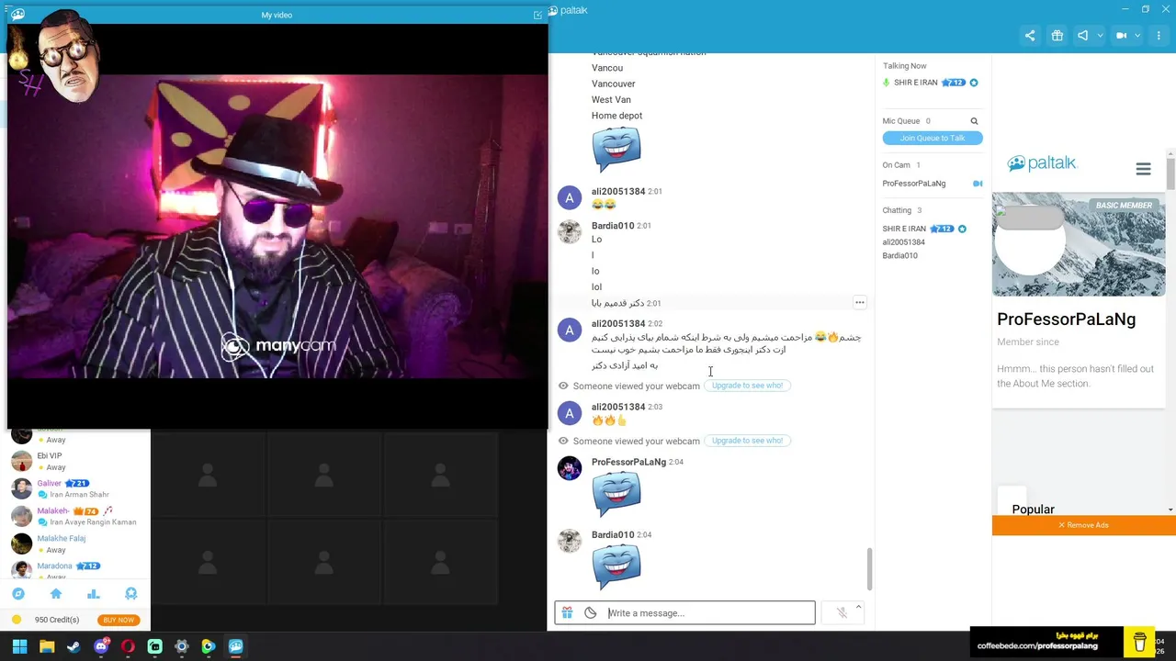Pop out My video window icon
1176x661 pixels.
pos(537,15)
